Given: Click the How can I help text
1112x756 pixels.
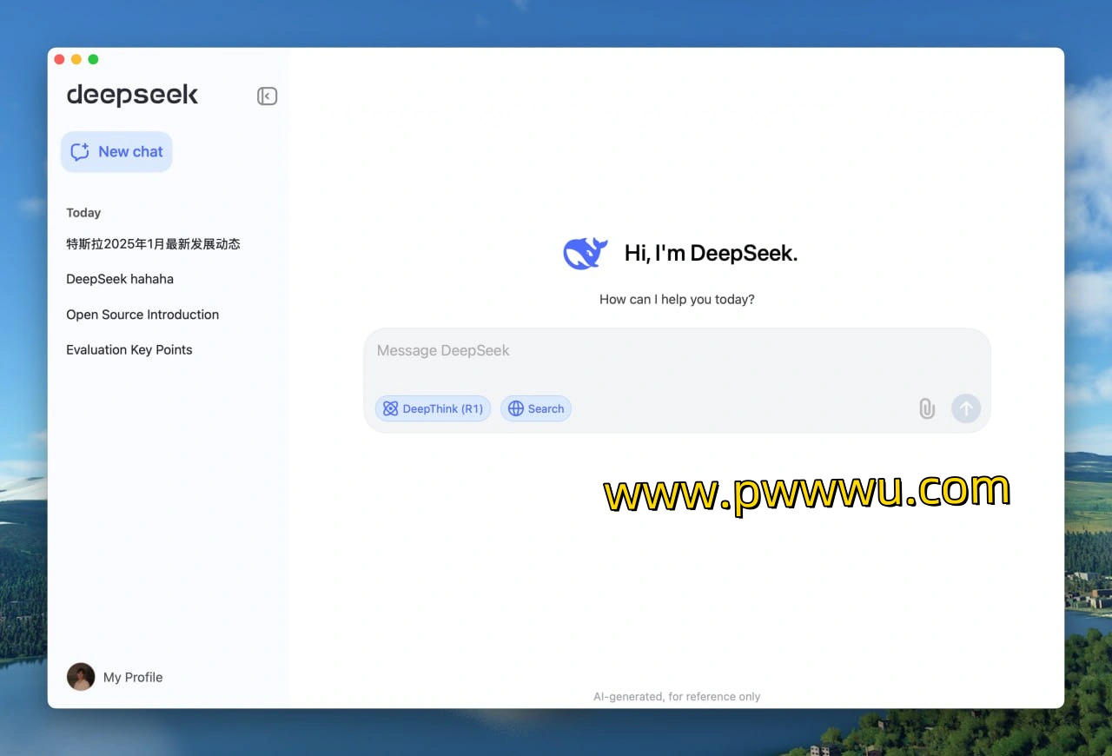Looking at the screenshot, I should 677,299.
